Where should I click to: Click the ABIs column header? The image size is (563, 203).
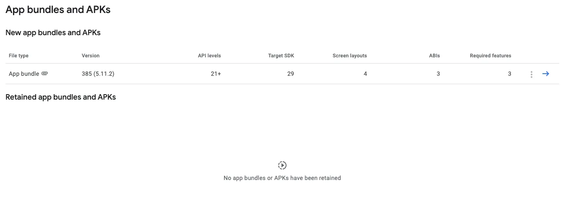(x=434, y=56)
